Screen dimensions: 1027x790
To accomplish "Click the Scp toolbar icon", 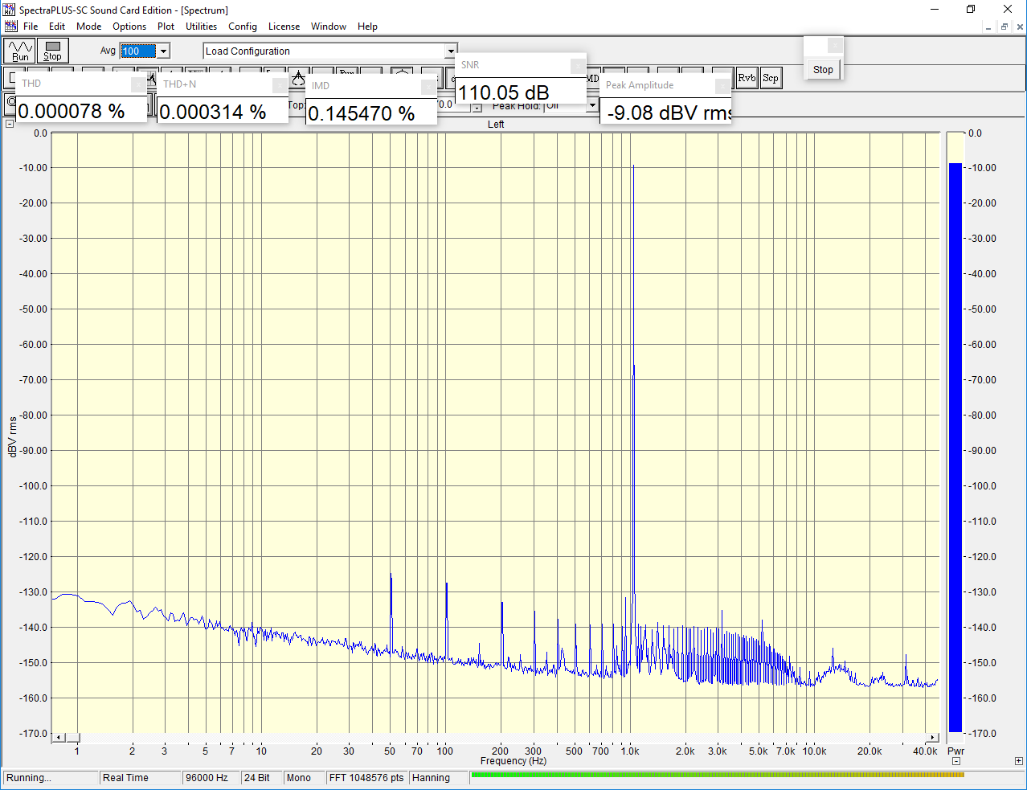I will click(770, 78).
